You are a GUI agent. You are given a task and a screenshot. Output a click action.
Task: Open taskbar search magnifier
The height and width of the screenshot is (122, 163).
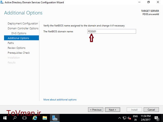[x=15, y=118]
